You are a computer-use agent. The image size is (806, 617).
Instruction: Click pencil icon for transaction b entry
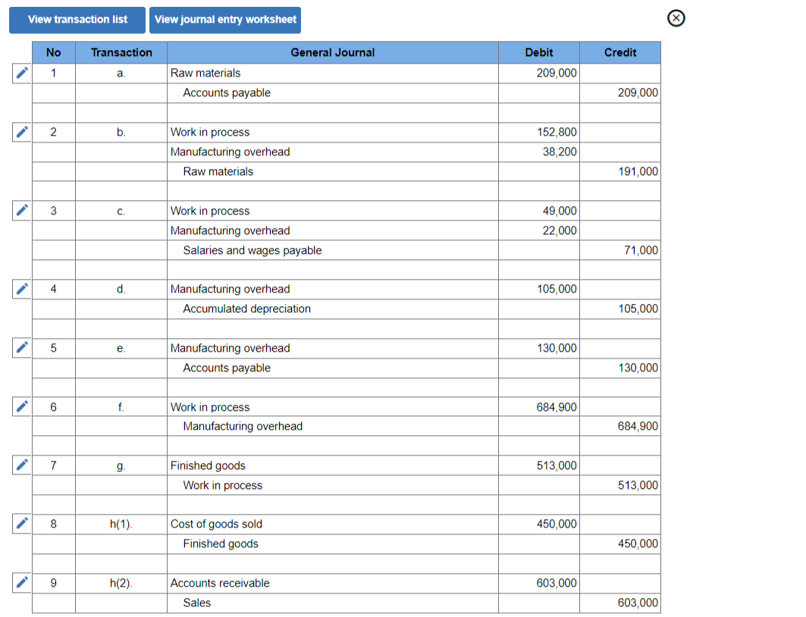click(x=21, y=132)
